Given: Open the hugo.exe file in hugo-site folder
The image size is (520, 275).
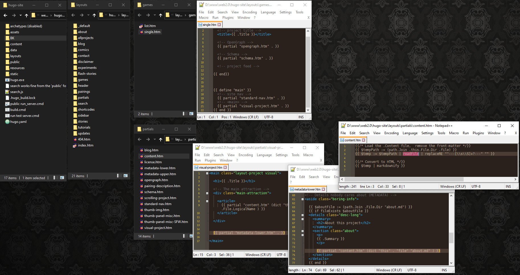Looking at the screenshot, I should coord(17,80).
